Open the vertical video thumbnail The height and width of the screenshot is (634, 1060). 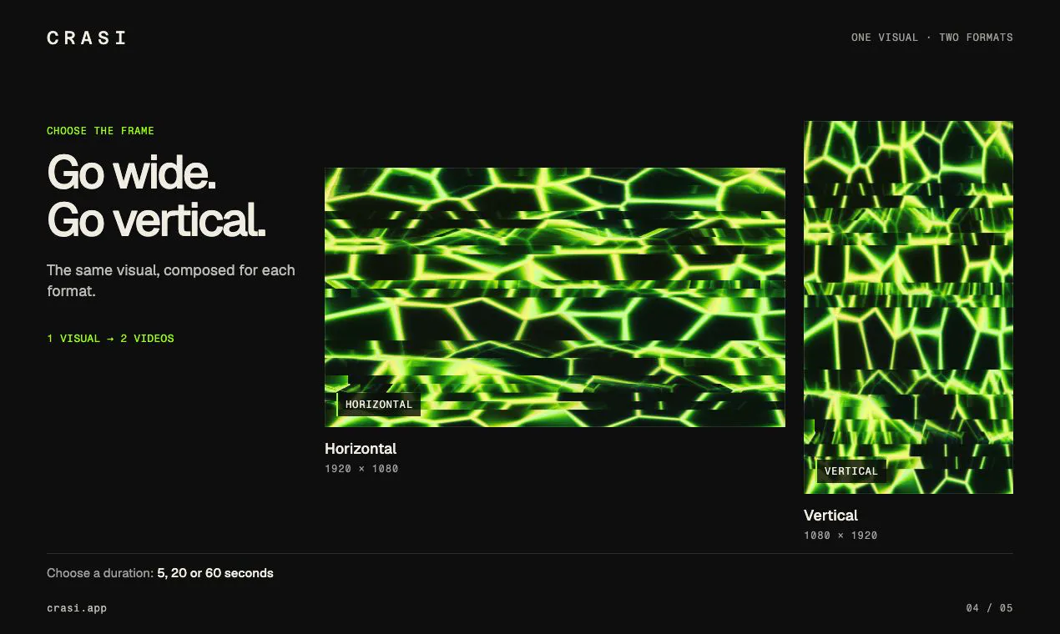(908, 307)
